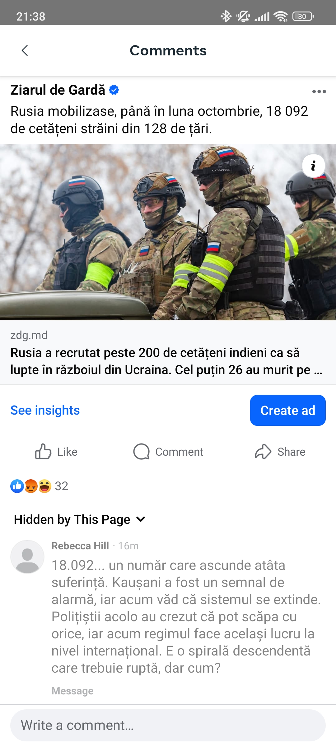Focus the Write a comment field
Screen dimensions: 336x747
(x=168, y=725)
